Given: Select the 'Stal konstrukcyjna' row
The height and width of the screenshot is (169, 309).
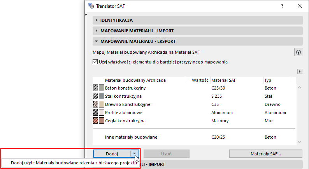Looking at the screenshot, I should coord(194,96).
